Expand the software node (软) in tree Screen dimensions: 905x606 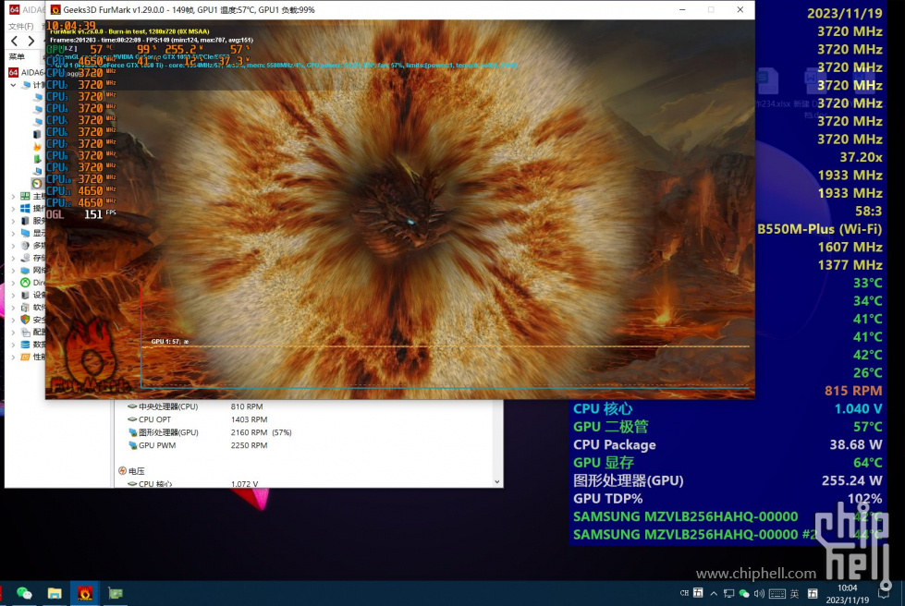click(13, 308)
